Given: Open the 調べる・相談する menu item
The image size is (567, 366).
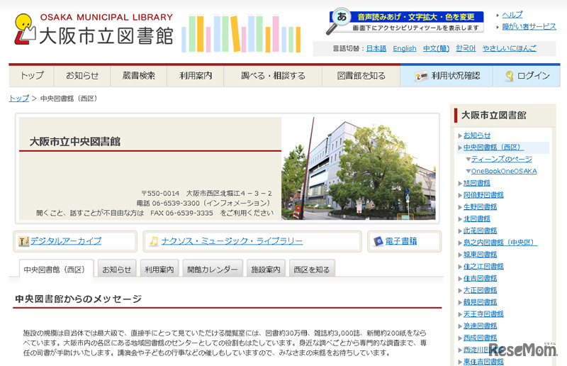Looking at the screenshot, I should coord(273,76).
